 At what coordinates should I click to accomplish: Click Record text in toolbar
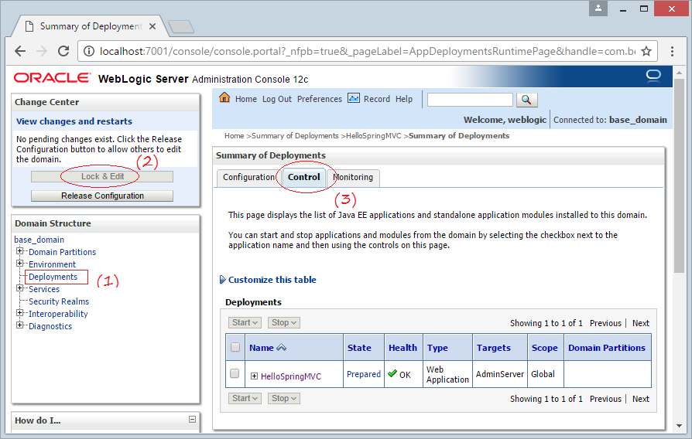(376, 99)
